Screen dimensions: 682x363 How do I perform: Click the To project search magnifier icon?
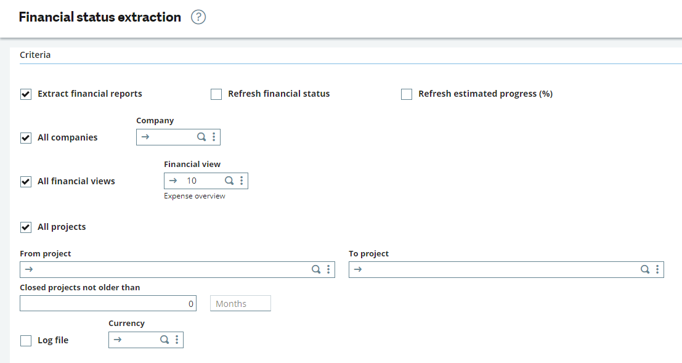tap(645, 269)
